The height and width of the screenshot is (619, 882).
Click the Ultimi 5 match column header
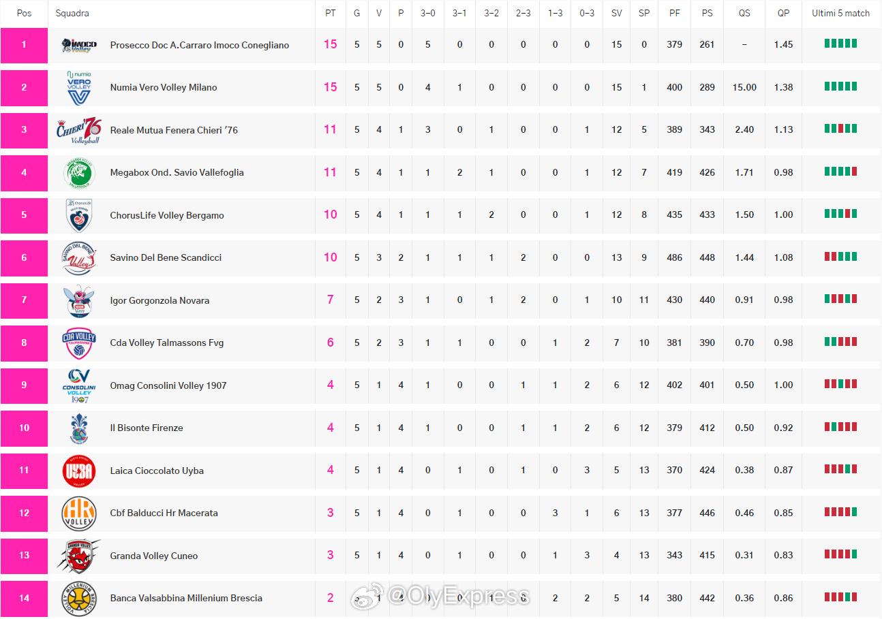coord(841,14)
